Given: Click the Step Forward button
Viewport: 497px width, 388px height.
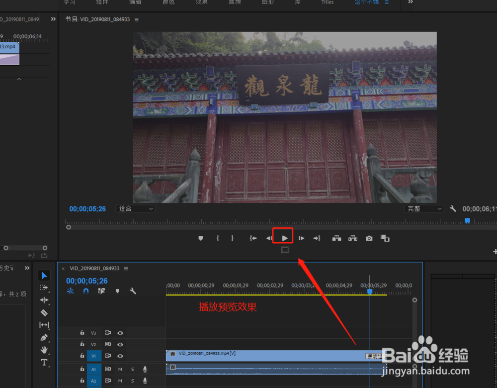Looking at the screenshot, I should tap(301, 238).
